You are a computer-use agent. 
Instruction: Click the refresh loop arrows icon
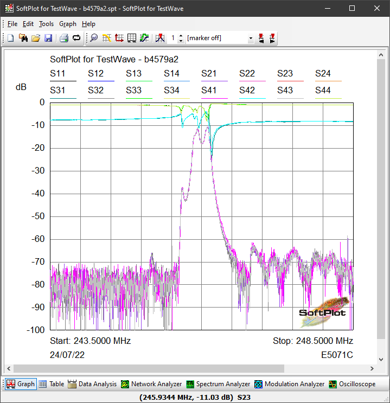click(x=76, y=38)
